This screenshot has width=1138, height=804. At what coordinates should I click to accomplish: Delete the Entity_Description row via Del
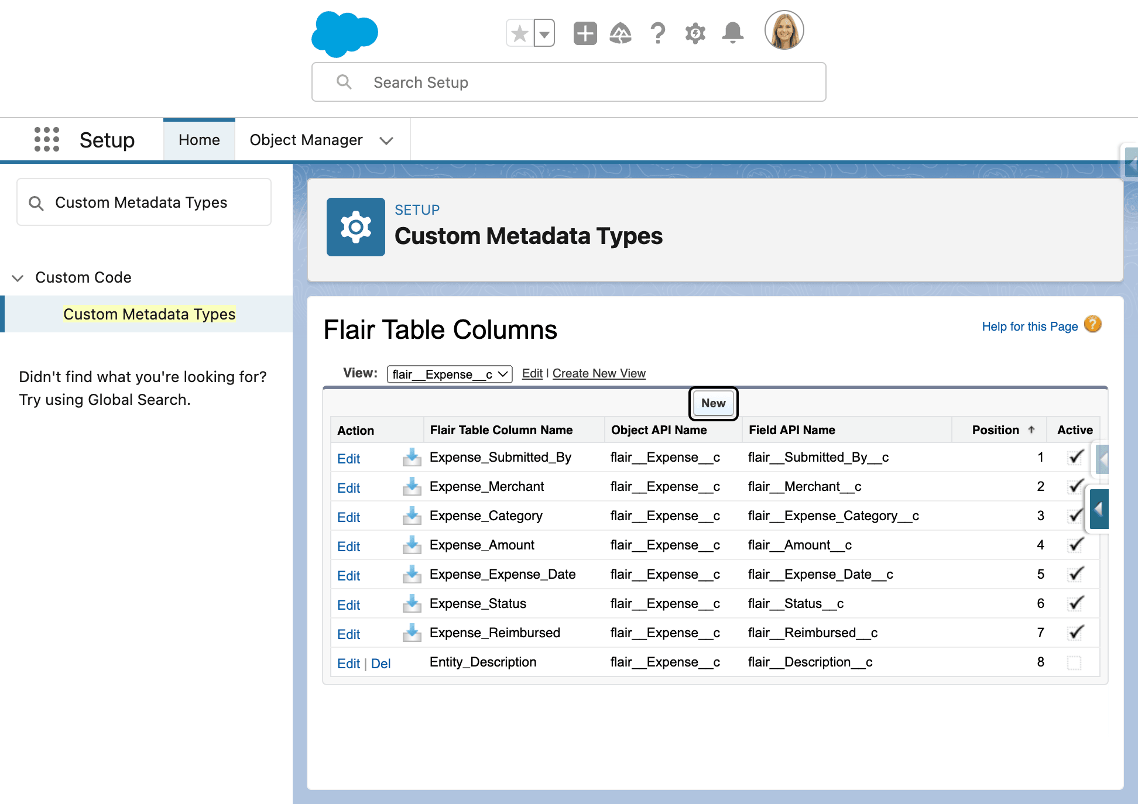click(381, 664)
